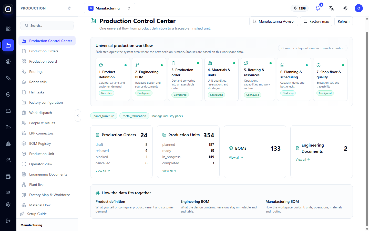The width and height of the screenshot is (369, 231).
Task: Open Work dispatch page
Action: tap(47, 113)
